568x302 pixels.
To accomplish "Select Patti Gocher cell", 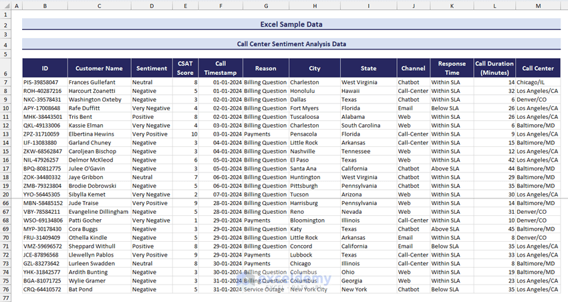I will pos(100,220).
